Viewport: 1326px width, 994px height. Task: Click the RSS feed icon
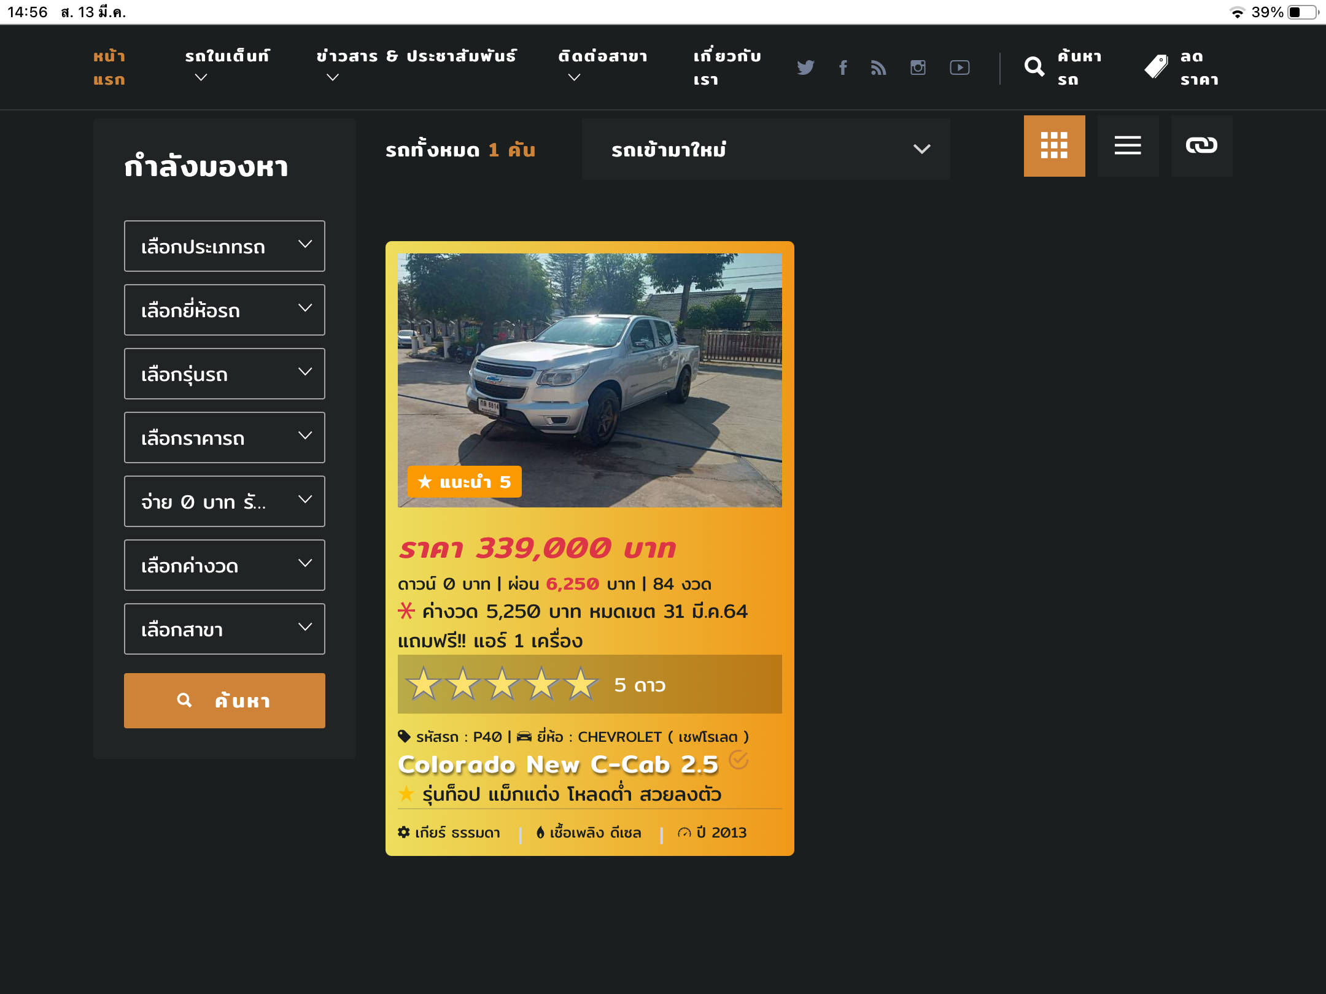click(878, 67)
